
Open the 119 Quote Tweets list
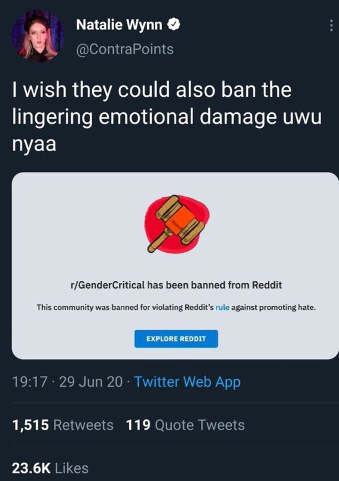185,425
